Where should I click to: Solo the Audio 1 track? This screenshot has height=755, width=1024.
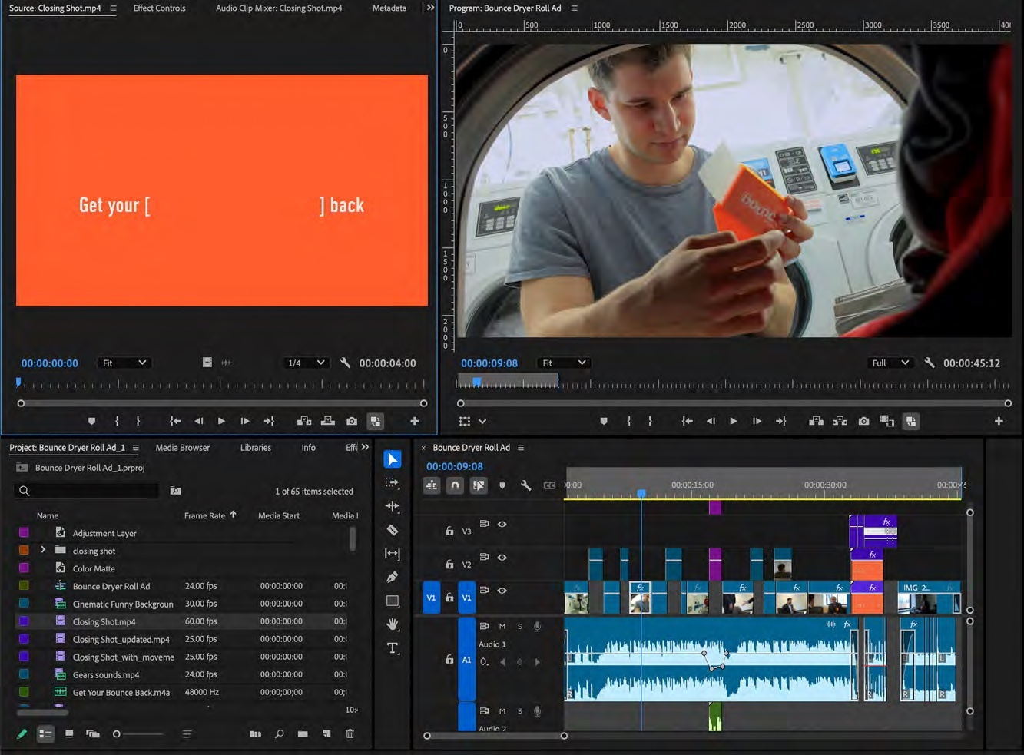[520, 626]
